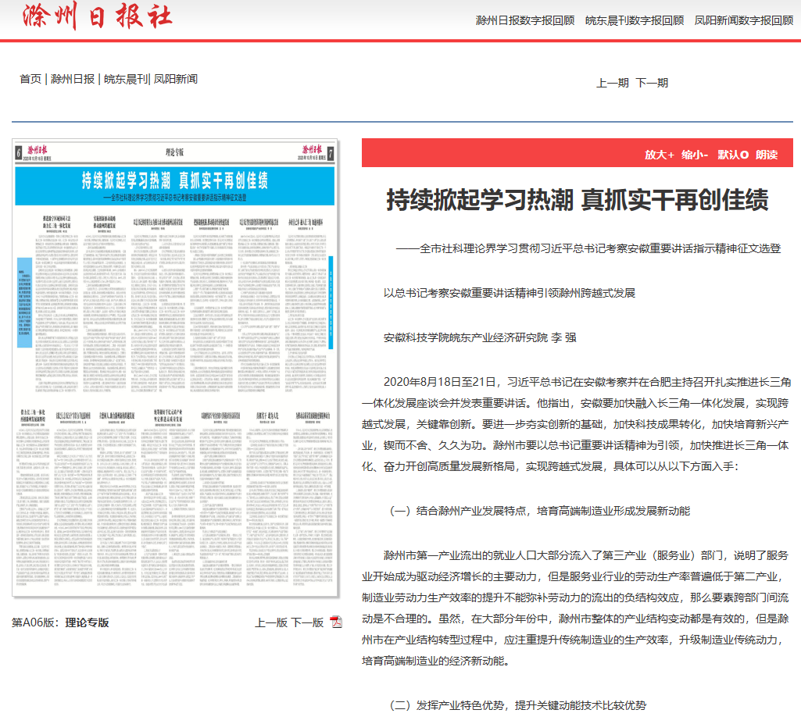Go to previous issue 上一期
The image size is (801, 724).
(613, 83)
